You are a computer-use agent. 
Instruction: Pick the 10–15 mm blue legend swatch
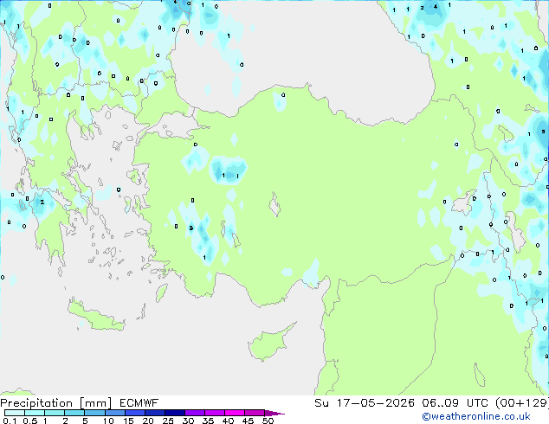[114, 413]
